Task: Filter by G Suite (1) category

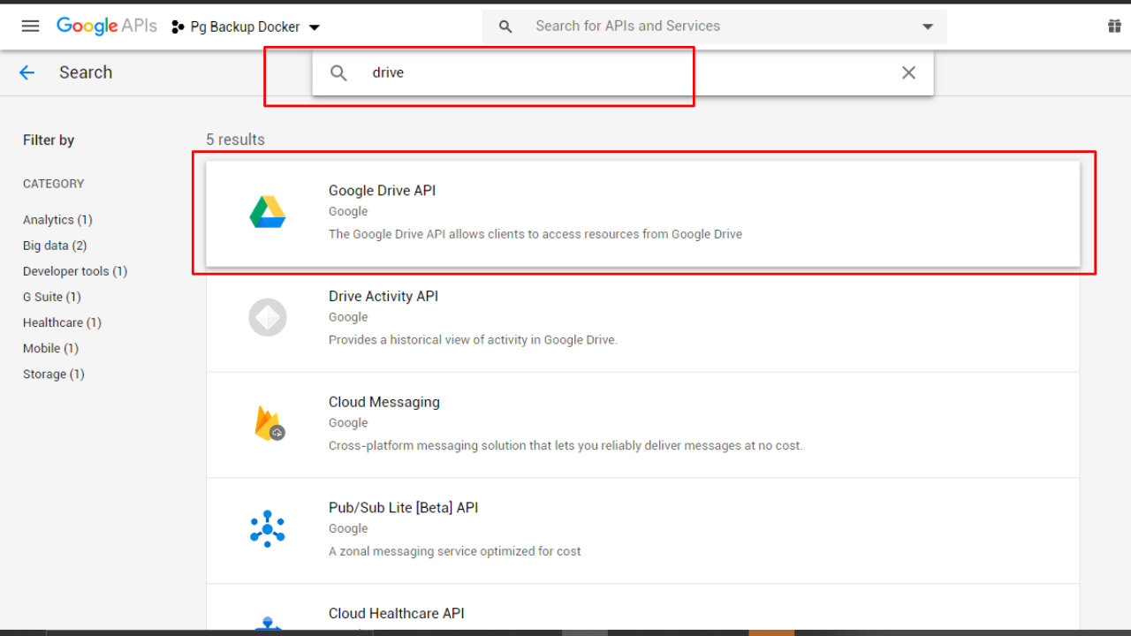Action: pos(52,297)
